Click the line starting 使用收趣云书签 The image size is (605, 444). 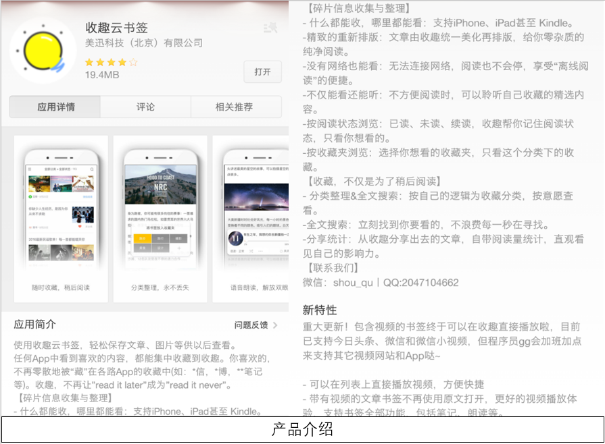[x=124, y=345]
